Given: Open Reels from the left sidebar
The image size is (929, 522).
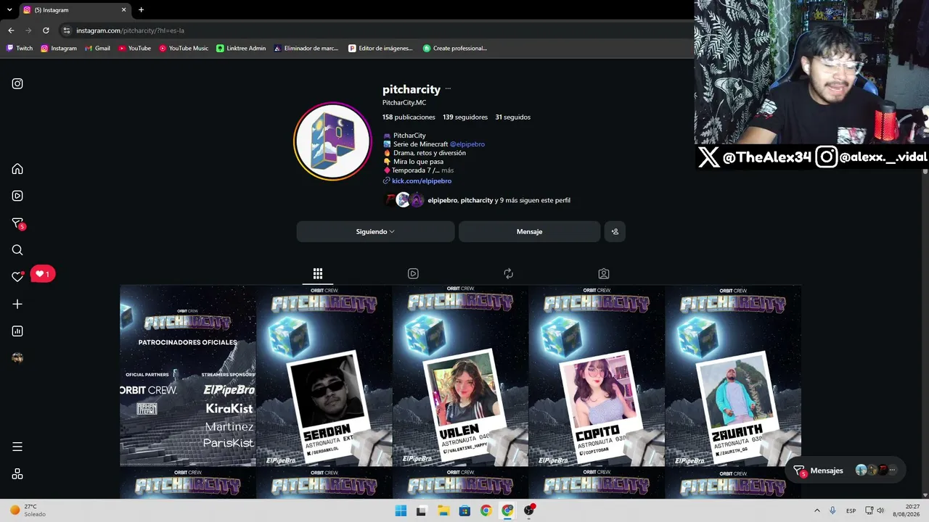Looking at the screenshot, I should [17, 196].
